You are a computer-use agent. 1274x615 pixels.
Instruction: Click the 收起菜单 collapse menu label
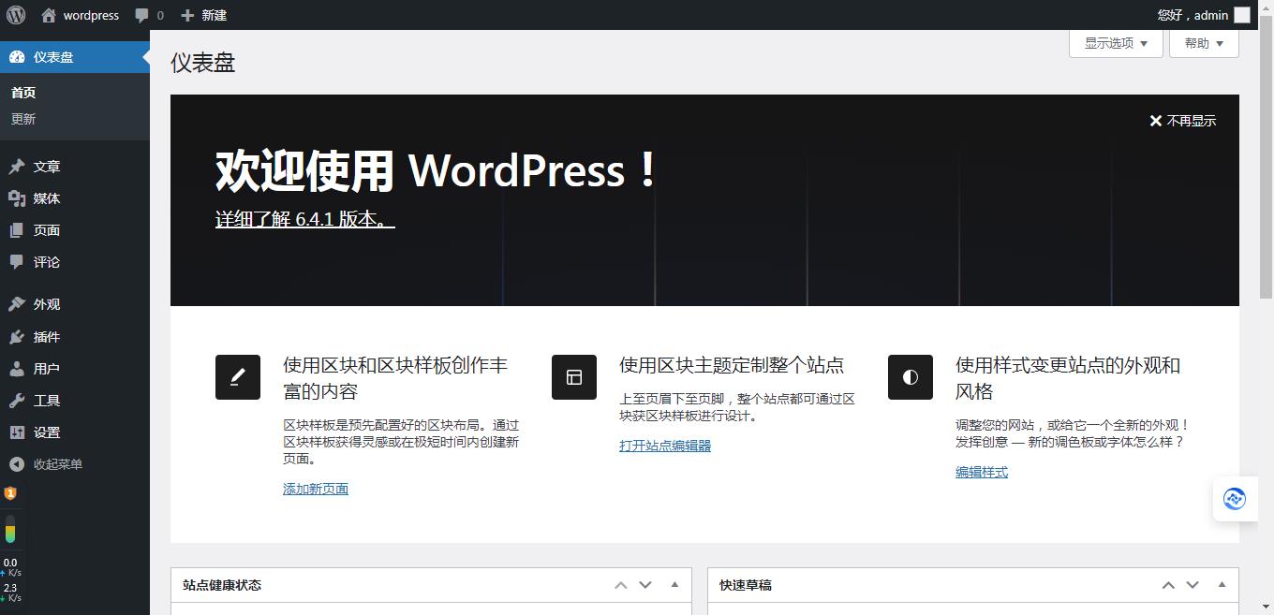[58, 464]
